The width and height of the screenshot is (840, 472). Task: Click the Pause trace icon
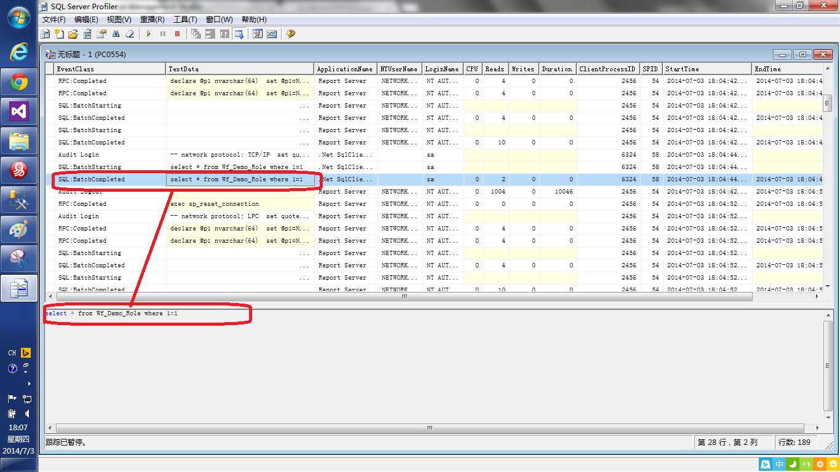(163, 34)
